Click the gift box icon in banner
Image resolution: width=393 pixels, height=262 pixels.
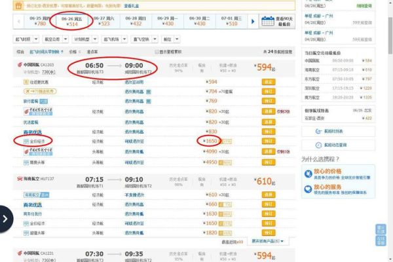(19, 5)
